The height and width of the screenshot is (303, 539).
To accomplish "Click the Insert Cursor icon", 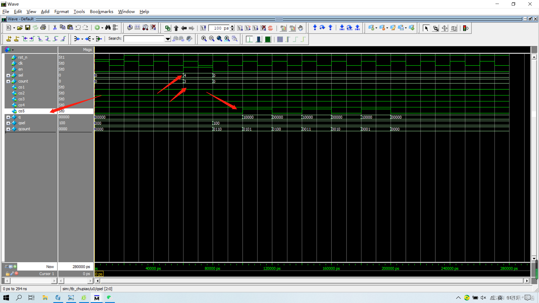I will [x=9, y=39].
